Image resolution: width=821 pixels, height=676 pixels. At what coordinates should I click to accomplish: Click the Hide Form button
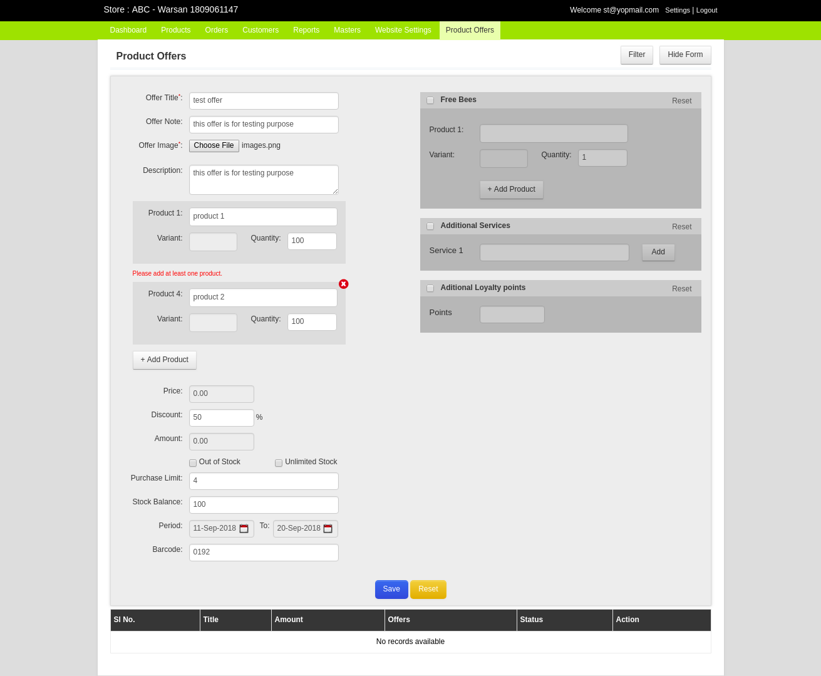[685, 55]
